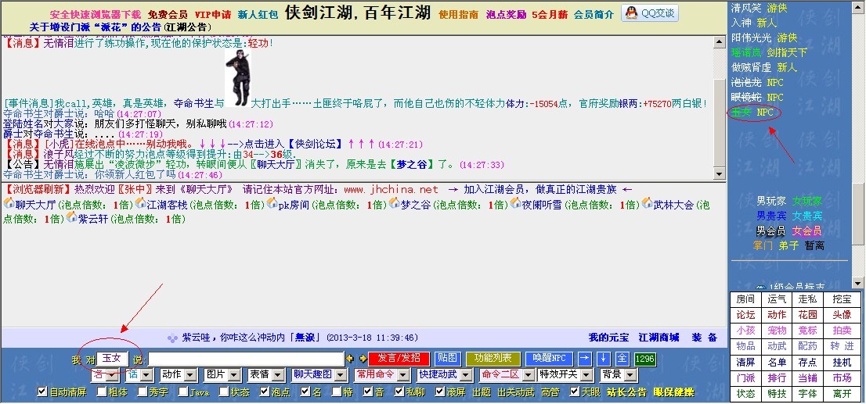Select 挂机 in the command grid
Viewport: 866px width, 404px height.
click(x=843, y=362)
